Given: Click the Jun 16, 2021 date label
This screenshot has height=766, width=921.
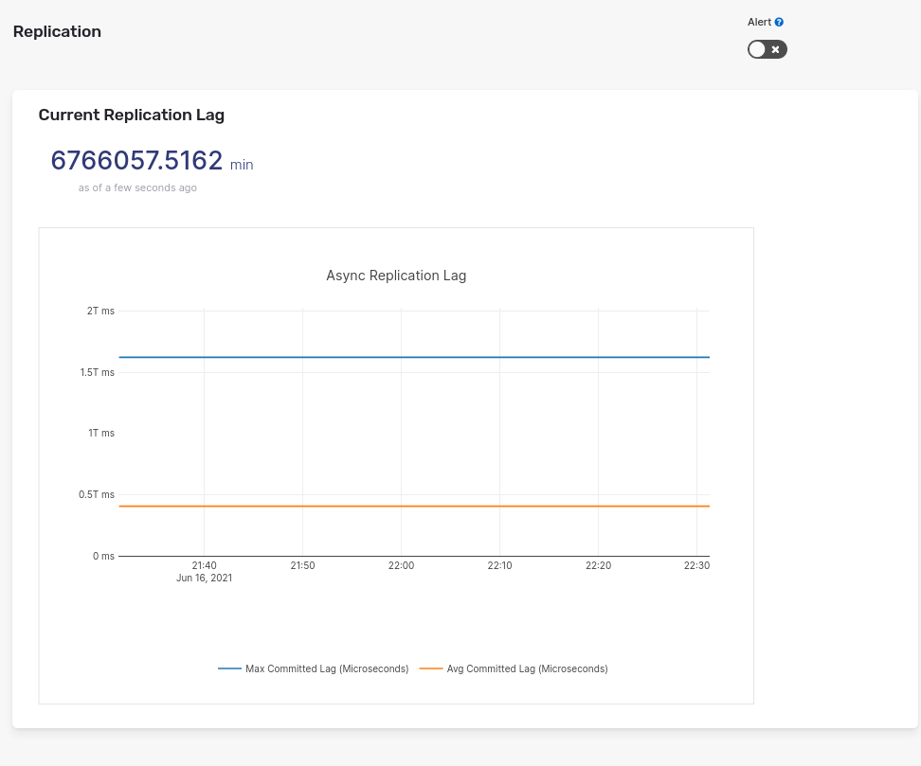Looking at the screenshot, I should (204, 578).
